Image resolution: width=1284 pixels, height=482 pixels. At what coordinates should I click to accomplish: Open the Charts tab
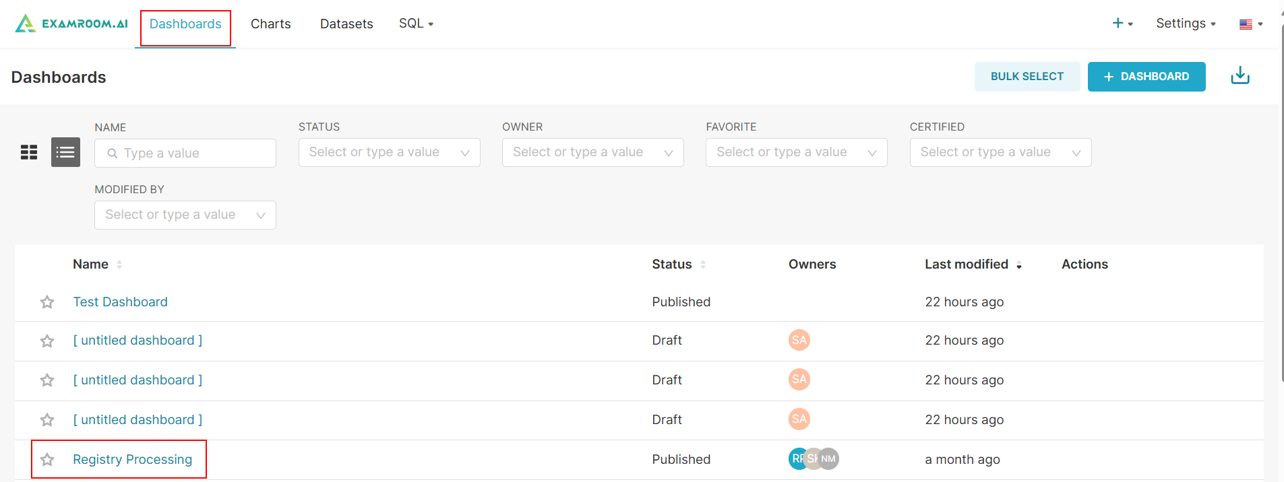point(270,24)
